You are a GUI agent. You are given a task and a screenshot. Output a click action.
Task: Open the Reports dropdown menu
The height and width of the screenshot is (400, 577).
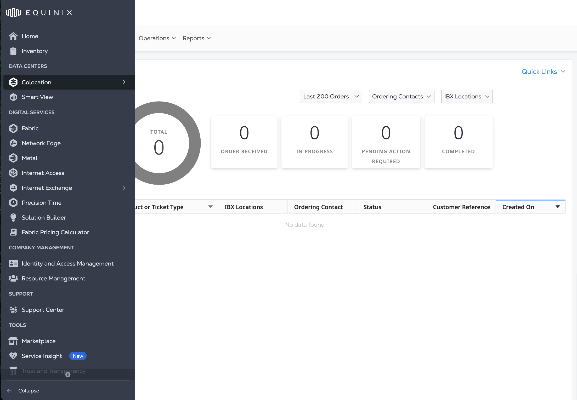point(197,38)
